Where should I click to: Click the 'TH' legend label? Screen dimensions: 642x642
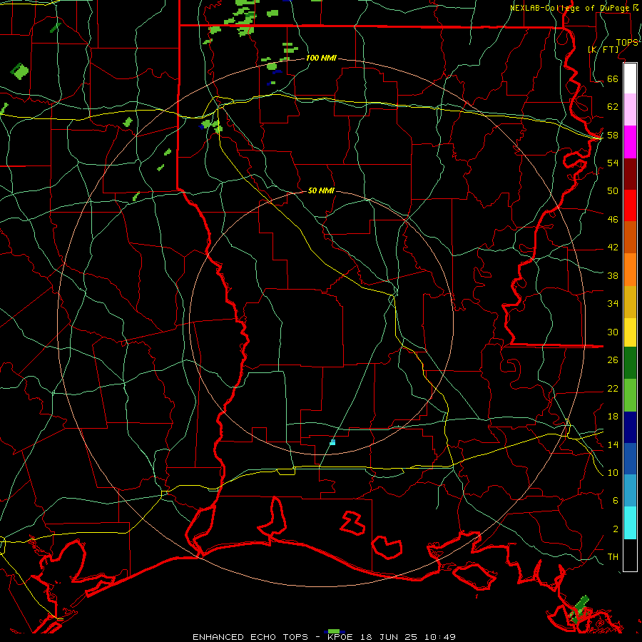[x=613, y=557]
